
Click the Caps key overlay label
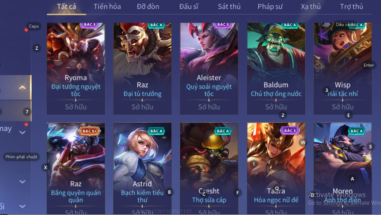coord(34,26)
